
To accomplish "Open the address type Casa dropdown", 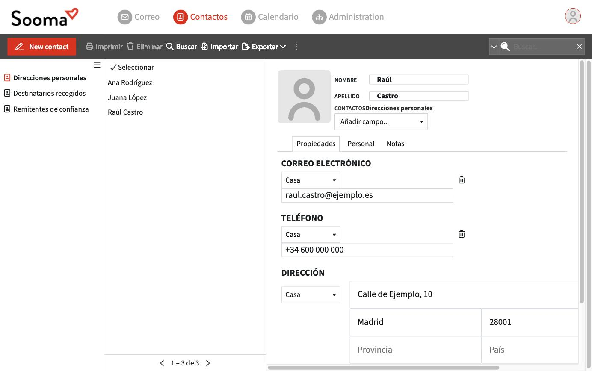I will 311,294.
